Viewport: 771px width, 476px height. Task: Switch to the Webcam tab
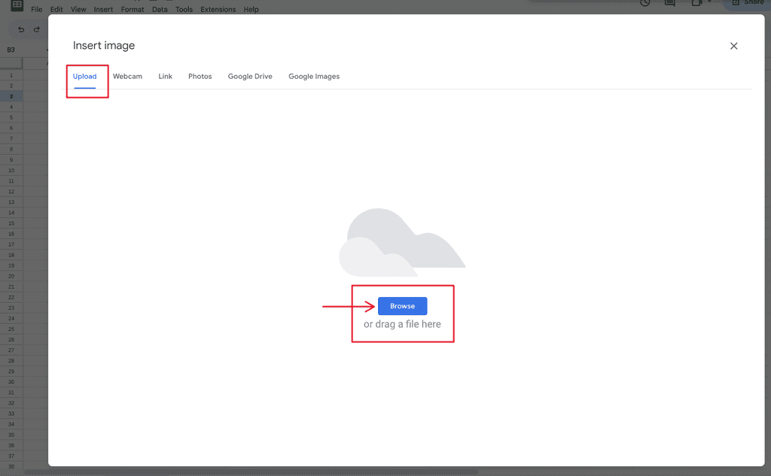tap(127, 76)
